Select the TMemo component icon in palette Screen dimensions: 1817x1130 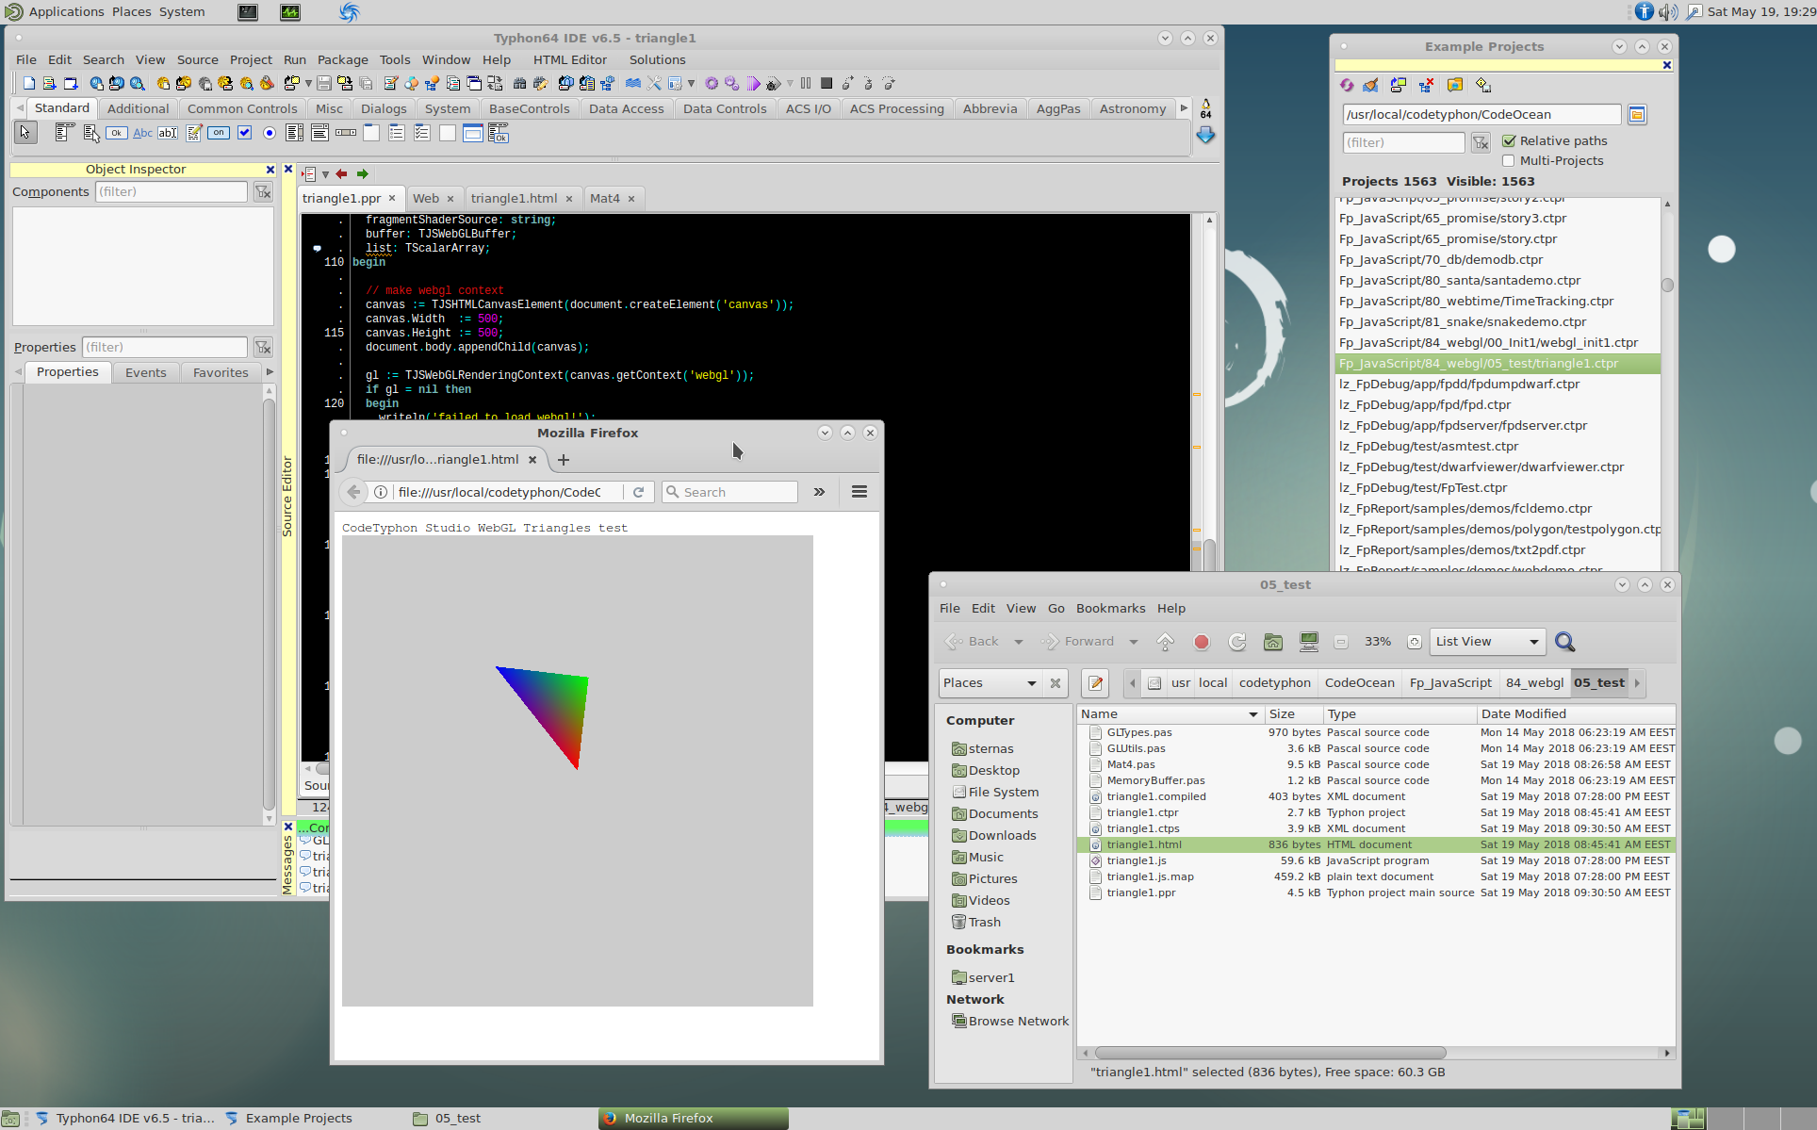pos(194,133)
